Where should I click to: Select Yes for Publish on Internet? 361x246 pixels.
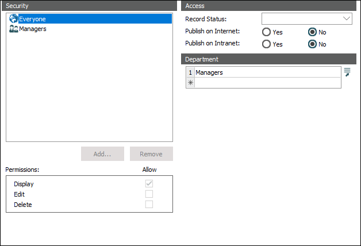267,32
